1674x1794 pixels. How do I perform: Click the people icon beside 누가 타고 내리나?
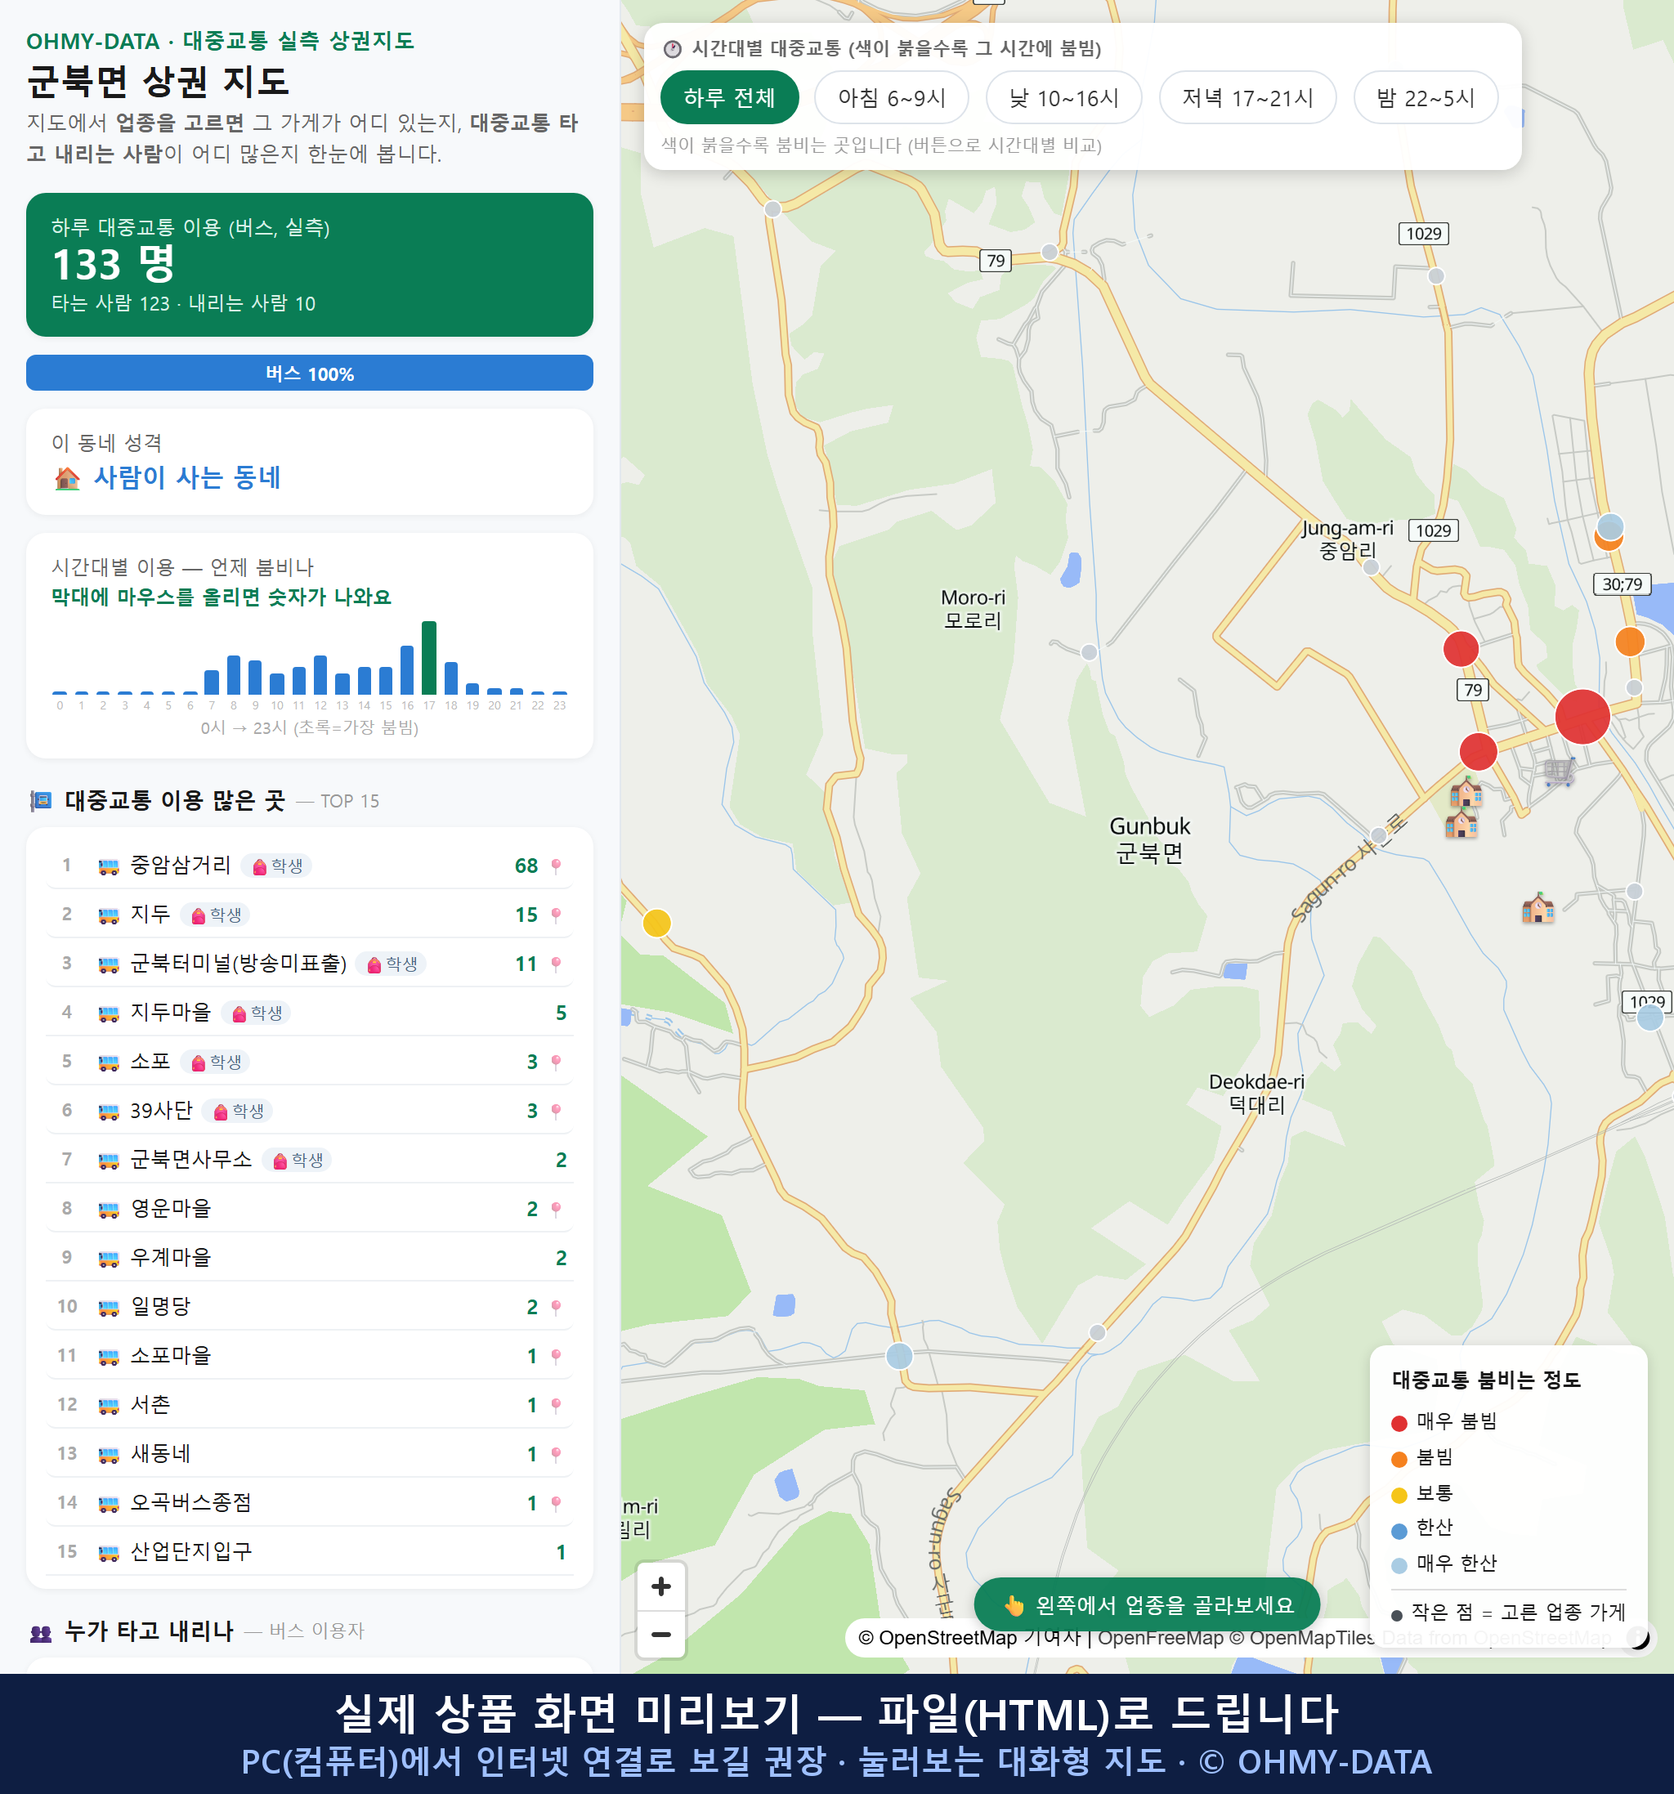click(x=41, y=1631)
